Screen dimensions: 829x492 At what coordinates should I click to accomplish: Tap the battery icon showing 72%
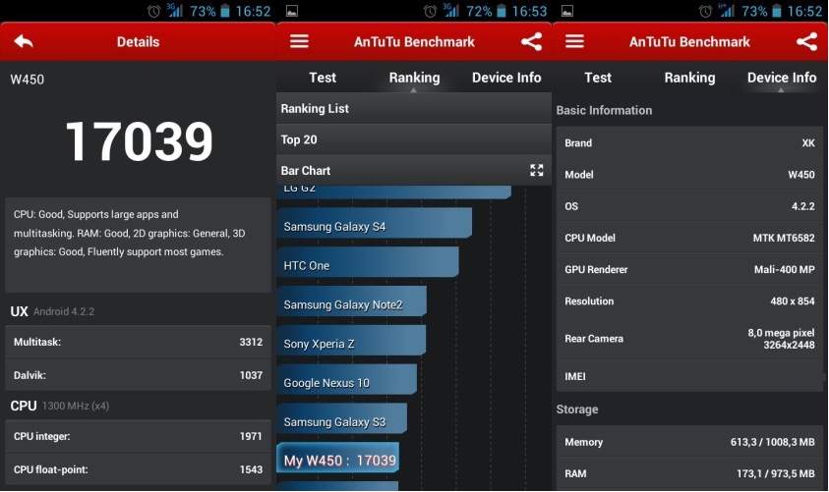[x=503, y=11]
